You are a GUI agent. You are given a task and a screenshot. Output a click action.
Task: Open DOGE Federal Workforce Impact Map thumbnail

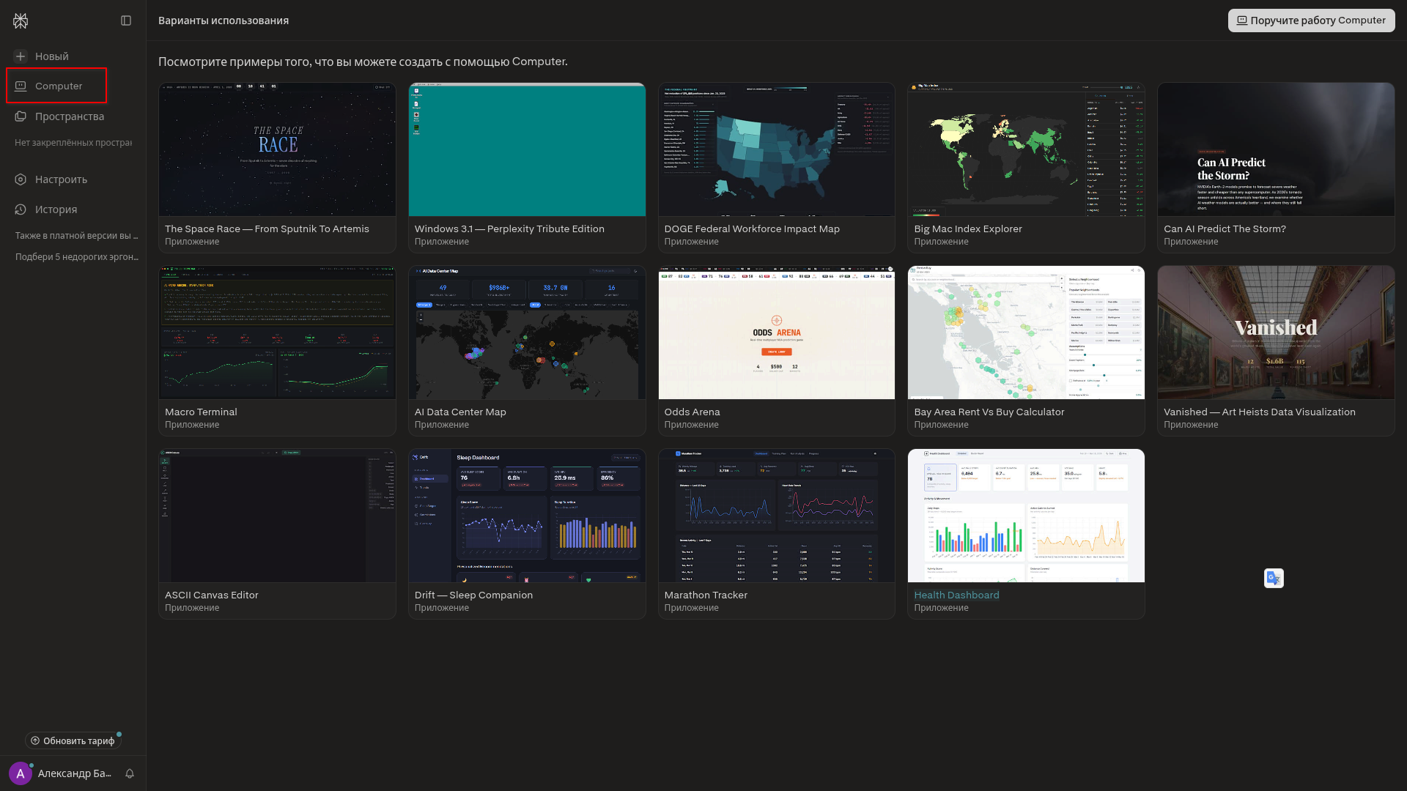pyautogui.click(x=777, y=149)
